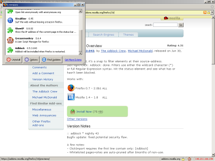Switch to the Themes tab

128,35
